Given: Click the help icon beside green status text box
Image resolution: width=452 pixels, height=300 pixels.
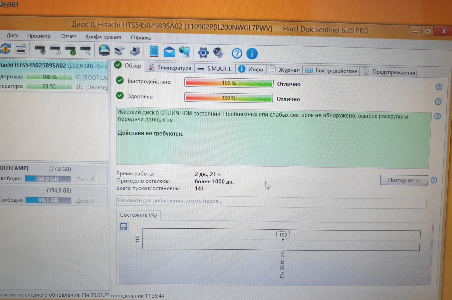Looking at the screenshot, I should coord(437,116).
